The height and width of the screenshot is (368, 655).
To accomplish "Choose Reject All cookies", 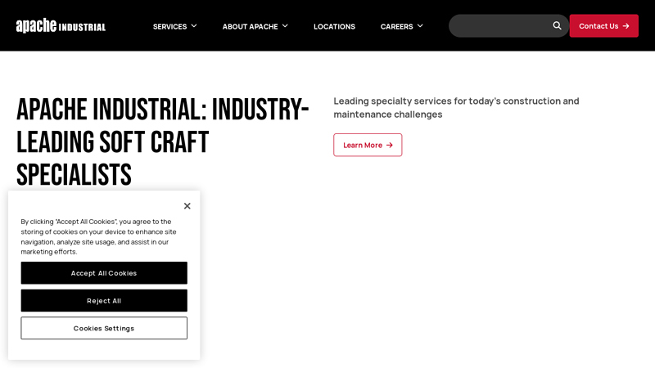I will [104, 300].
